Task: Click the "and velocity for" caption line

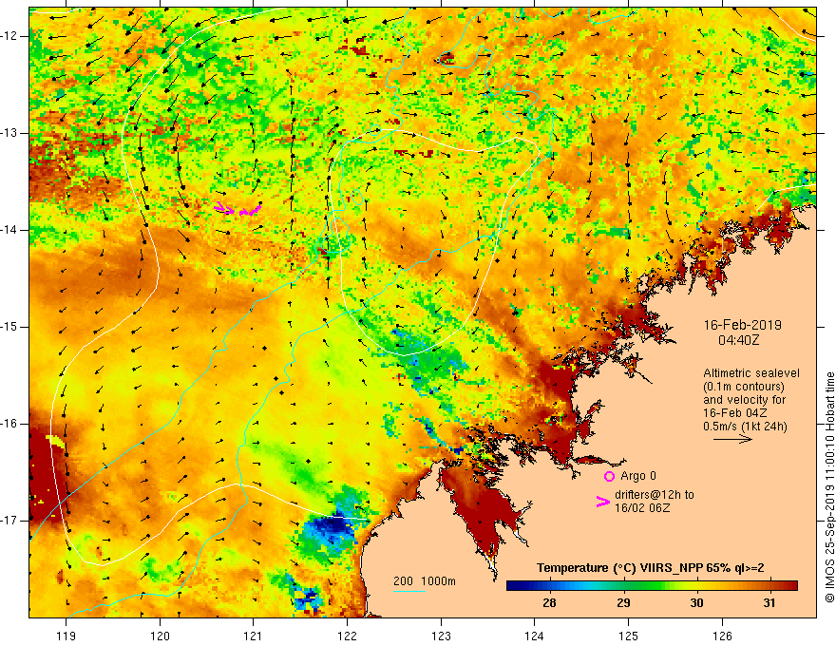Action: pos(744,400)
